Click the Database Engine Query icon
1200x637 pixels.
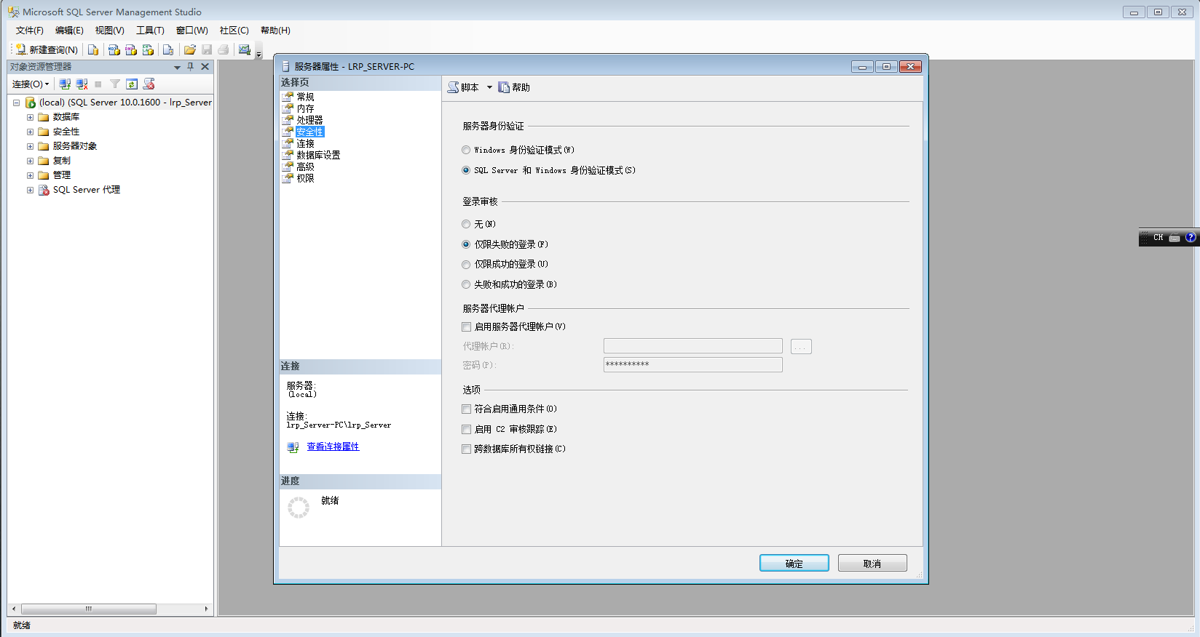click(93, 49)
